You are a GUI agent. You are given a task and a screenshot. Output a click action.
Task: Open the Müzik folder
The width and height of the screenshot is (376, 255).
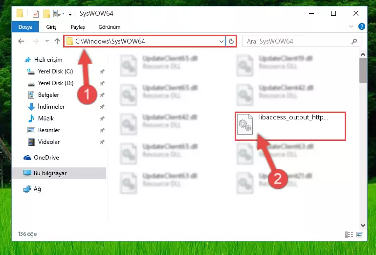click(41, 118)
